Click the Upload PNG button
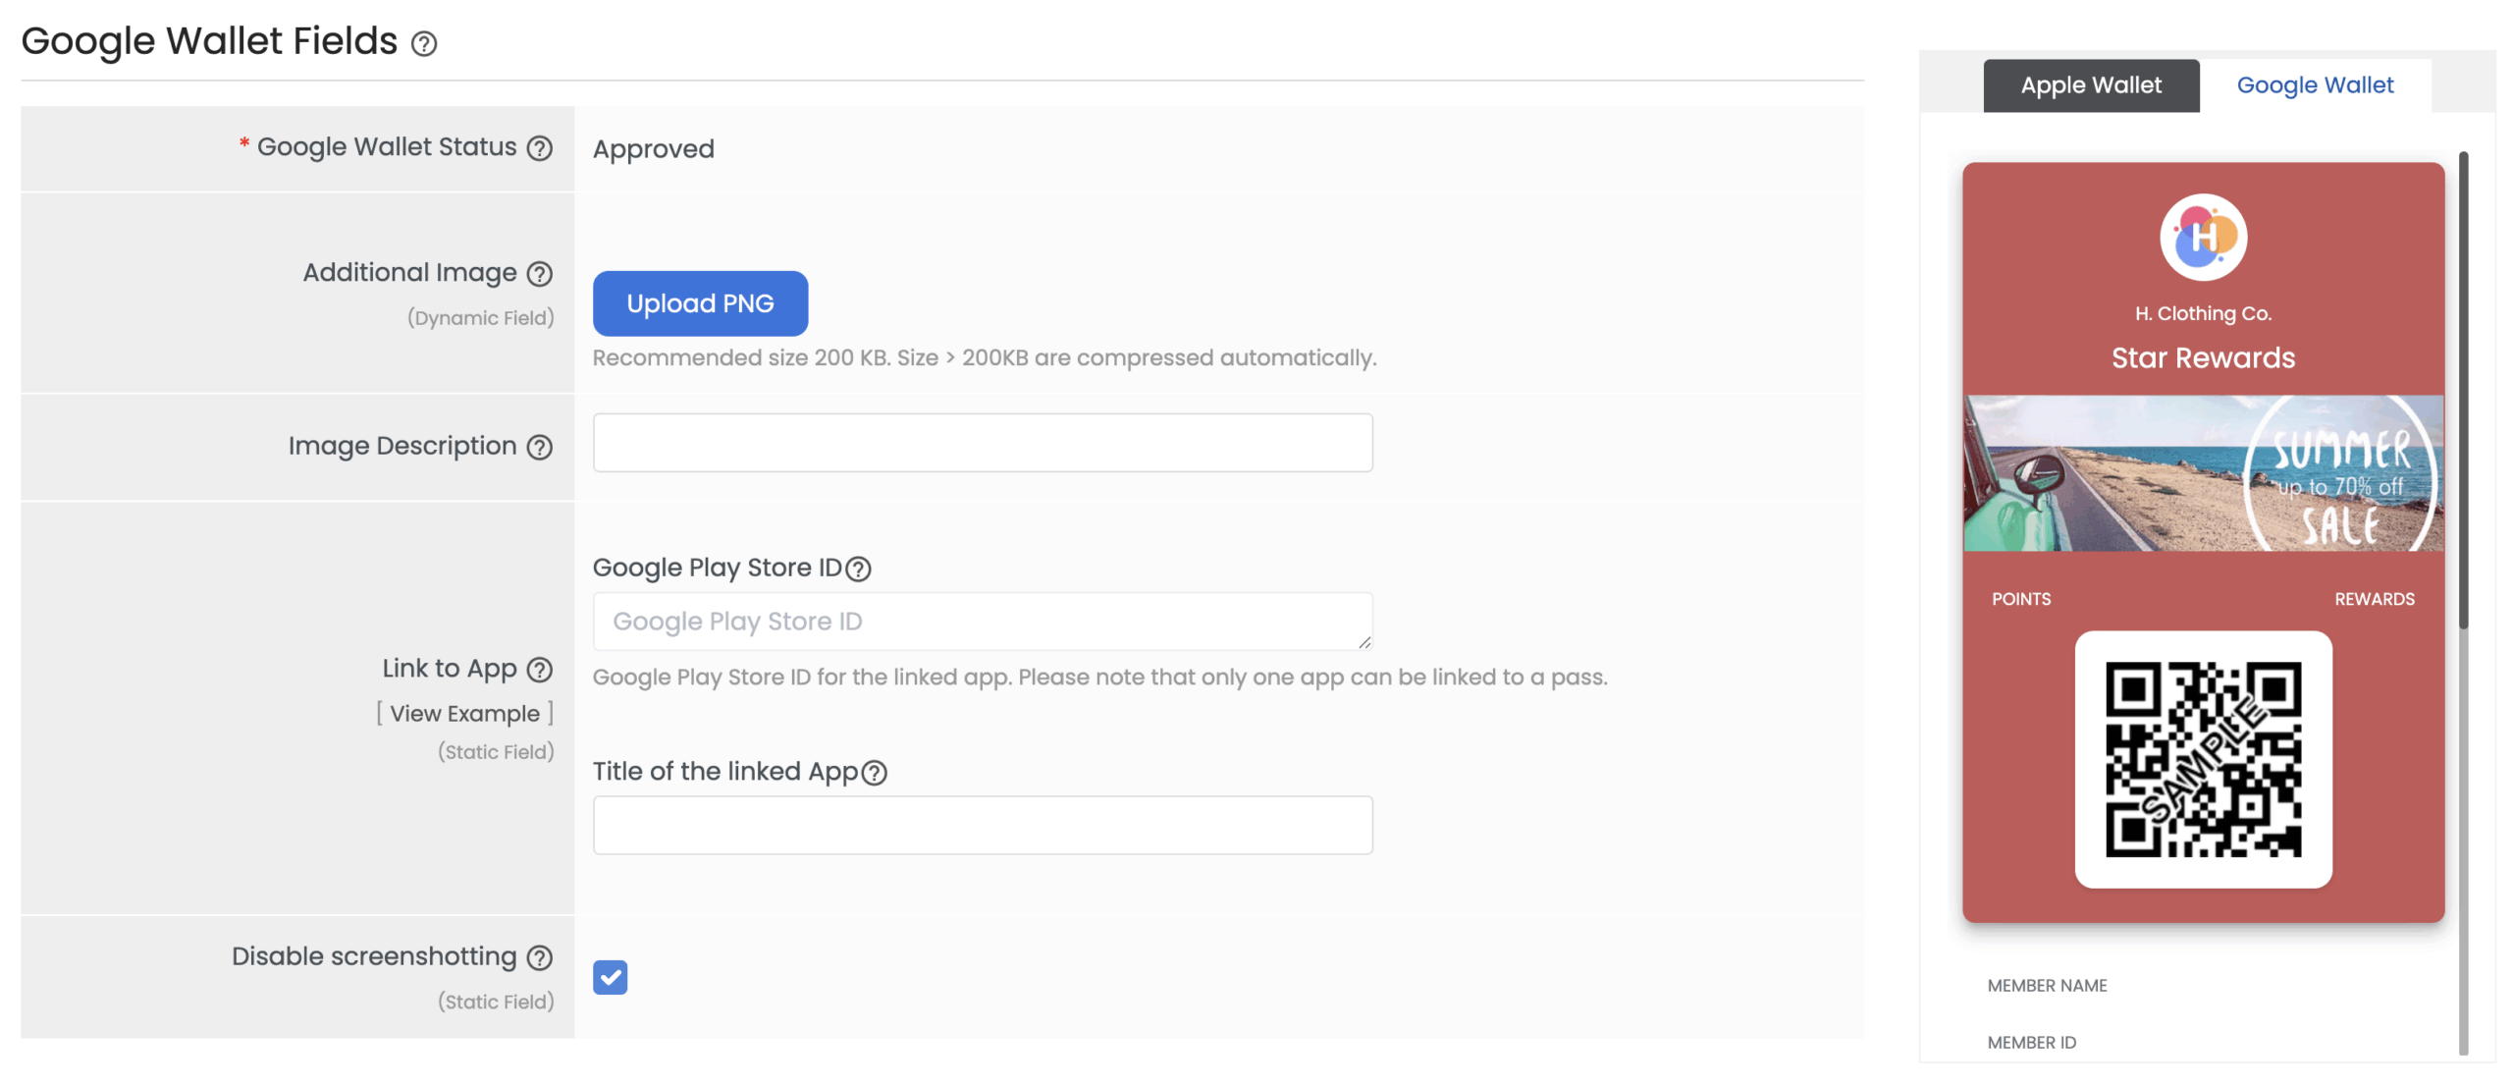This screenshot has height=1086, width=2513. tap(700, 303)
